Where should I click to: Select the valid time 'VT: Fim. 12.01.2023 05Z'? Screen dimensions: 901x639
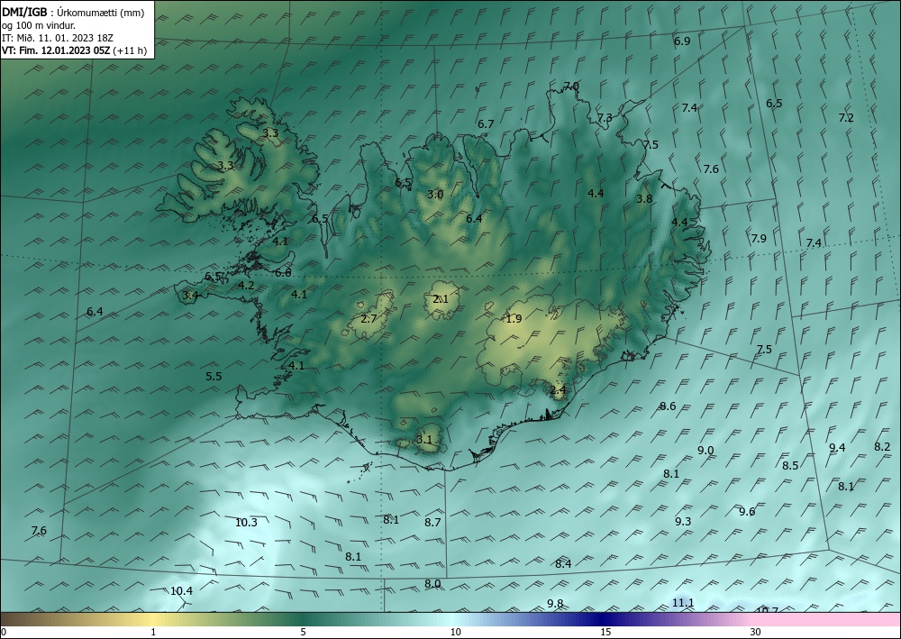coord(57,50)
